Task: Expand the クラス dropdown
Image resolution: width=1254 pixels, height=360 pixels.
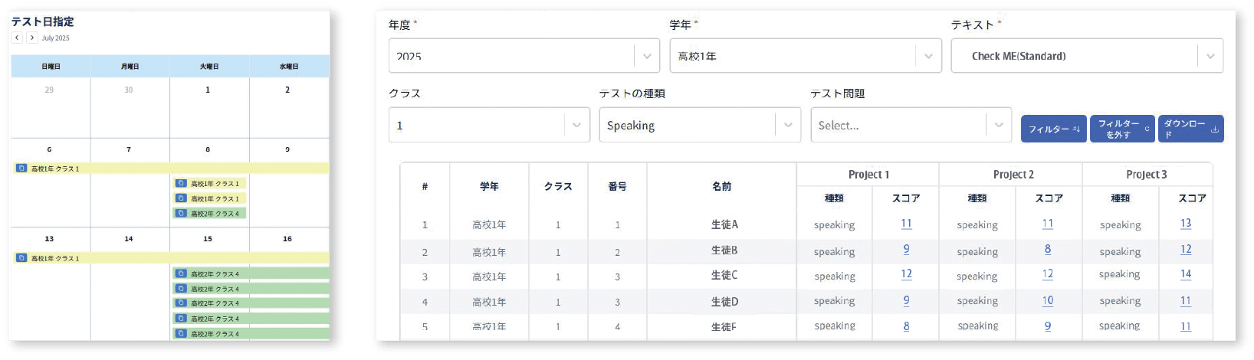Action: click(576, 126)
